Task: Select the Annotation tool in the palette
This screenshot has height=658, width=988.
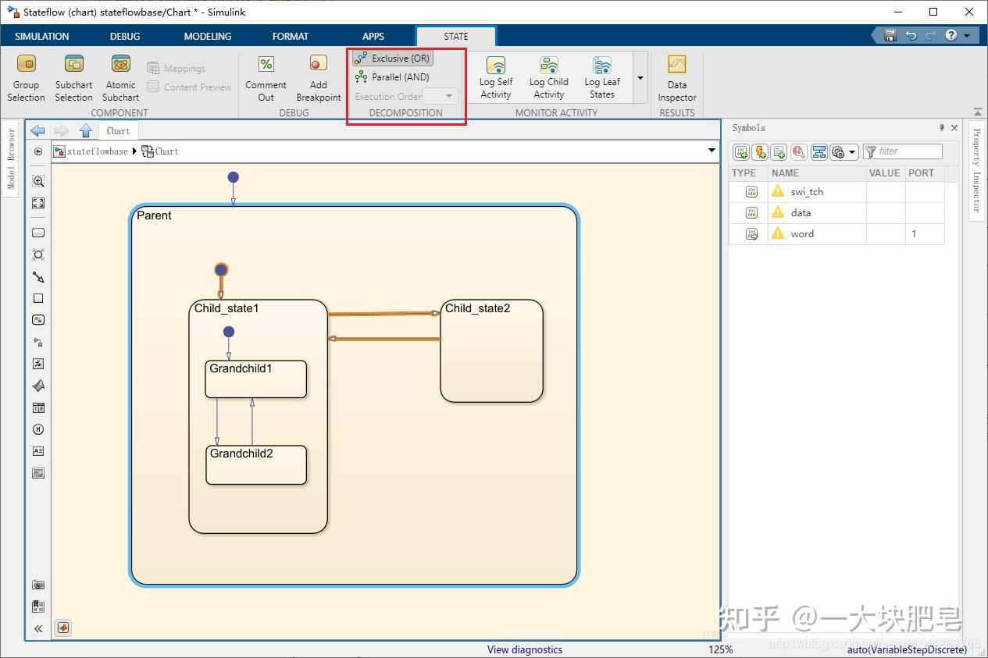Action: [38, 451]
